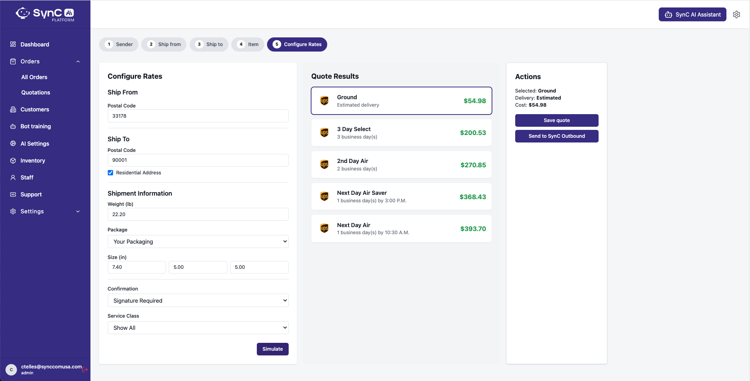
Task: Click the Simulate button
Action: 273,349
